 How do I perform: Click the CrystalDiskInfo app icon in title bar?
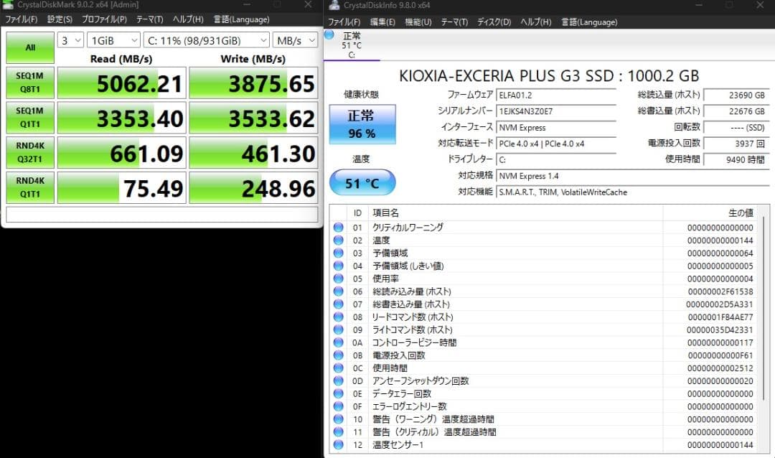pos(334,5)
